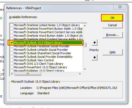
Task: Select Microsoft Outlook Facebook Social Provider text
Action: pyautogui.click(x=42, y=46)
